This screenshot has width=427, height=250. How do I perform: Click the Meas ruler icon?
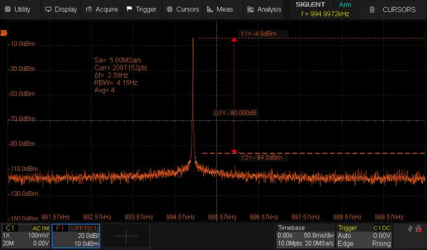[x=211, y=9]
